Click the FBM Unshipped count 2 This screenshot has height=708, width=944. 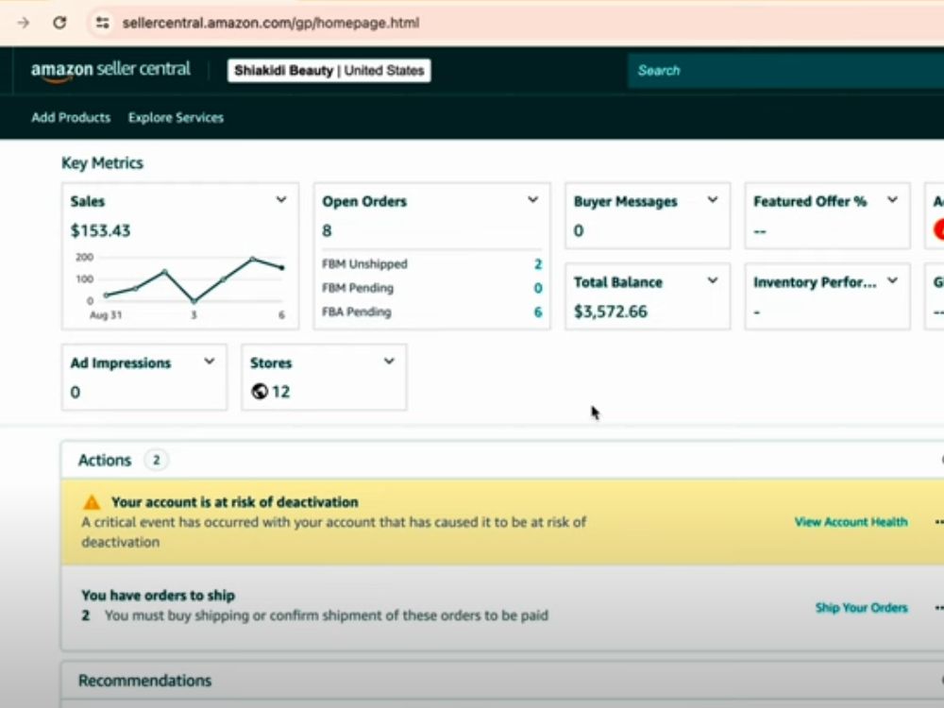pos(538,264)
